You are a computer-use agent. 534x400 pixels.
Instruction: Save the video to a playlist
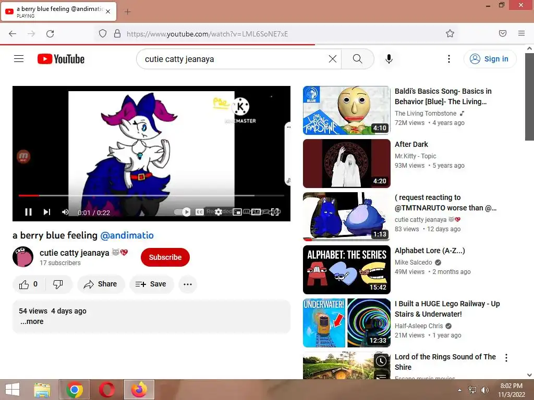point(151,284)
